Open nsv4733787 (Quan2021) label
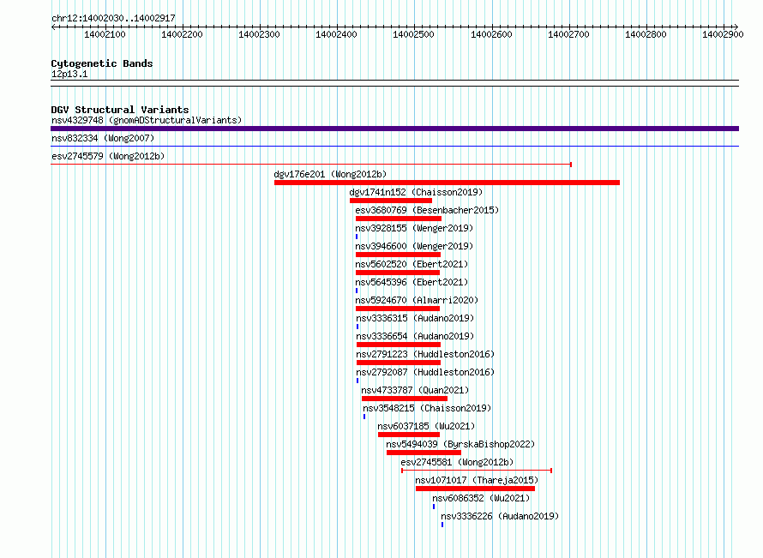This screenshot has height=558, width=763. pyautogui.click(x=415, y=390)
